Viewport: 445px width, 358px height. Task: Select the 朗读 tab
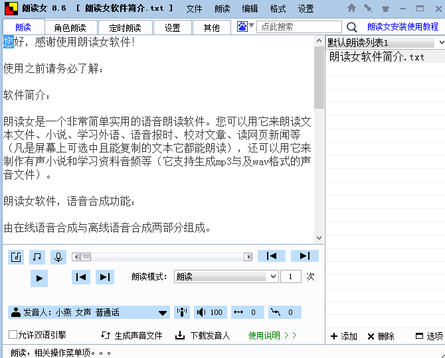(23, 27)
